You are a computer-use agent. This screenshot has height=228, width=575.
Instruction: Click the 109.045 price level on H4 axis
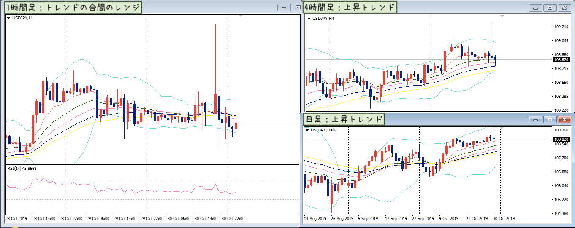[x=561, y=41]
